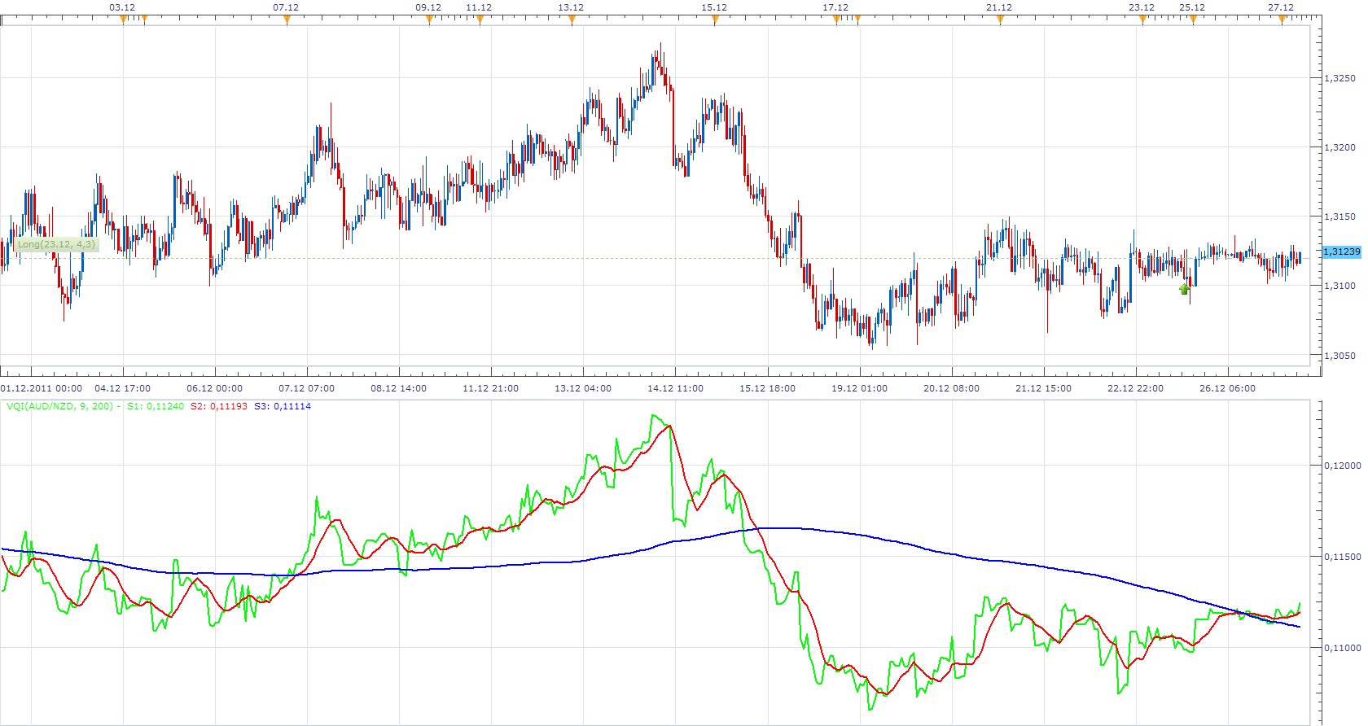Select the orange marker under 07.12
This screenshot has width=1368, height=726.
coord(287,20)
